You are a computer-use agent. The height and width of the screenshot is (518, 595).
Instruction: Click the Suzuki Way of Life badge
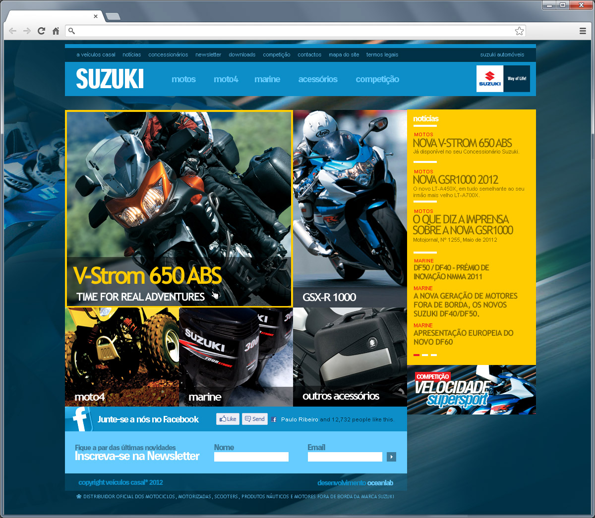[503, 78]
